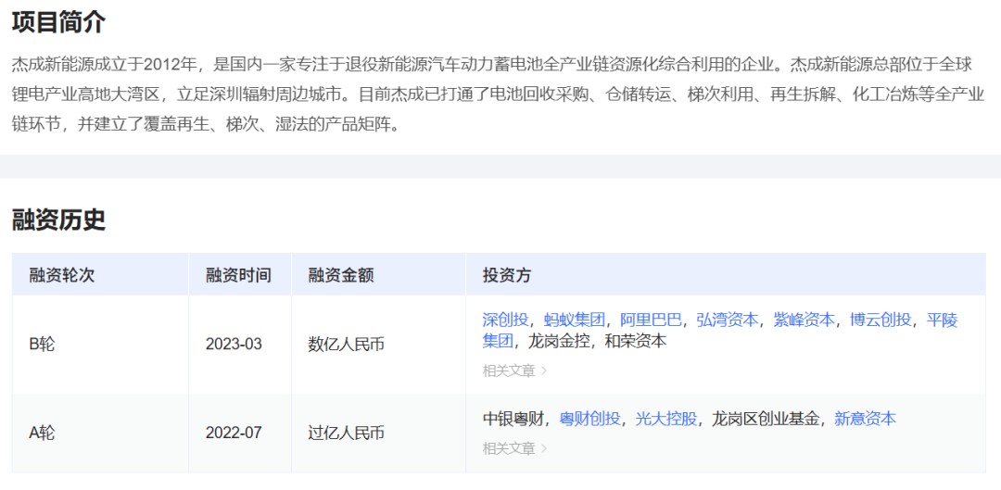Open the 新意资本 investor link
Image resolution: width=1001 pixels, height=490 pixels.
[865, 419]
